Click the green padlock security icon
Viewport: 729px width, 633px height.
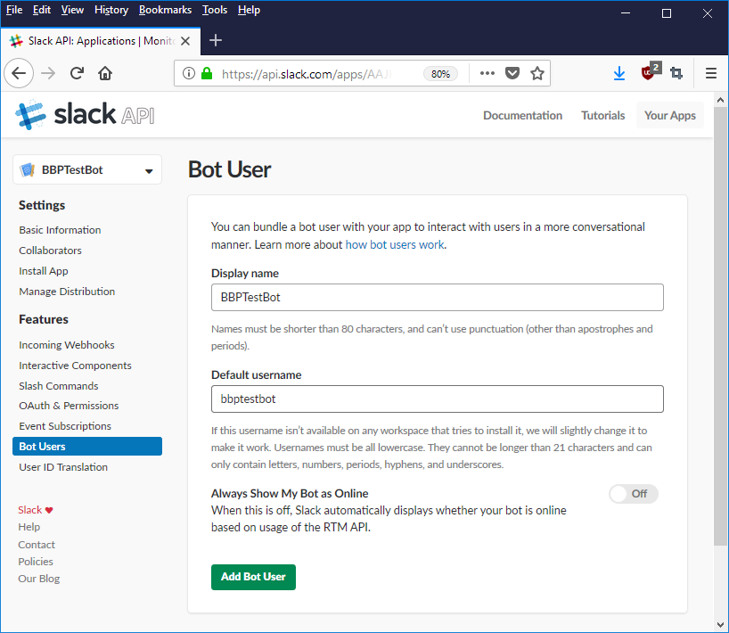207,73
